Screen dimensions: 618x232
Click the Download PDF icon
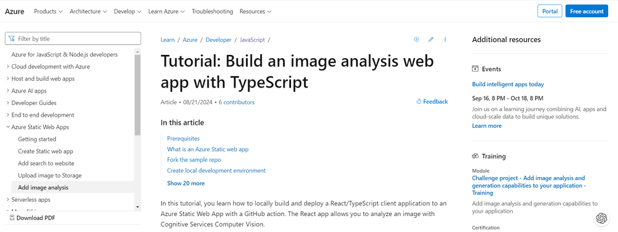point(12,218)
